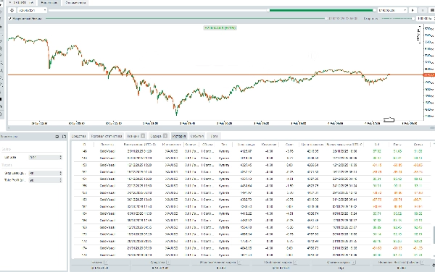
Task: Select the history row with ID 160
Action: point(252,200)
